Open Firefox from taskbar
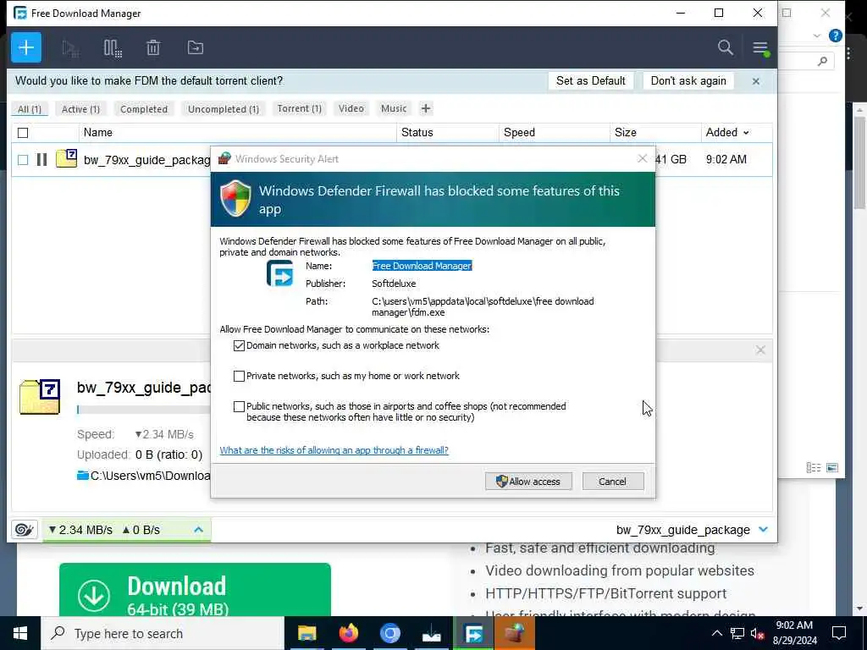Viewport: 867px width, 650px height. point(348,633)
